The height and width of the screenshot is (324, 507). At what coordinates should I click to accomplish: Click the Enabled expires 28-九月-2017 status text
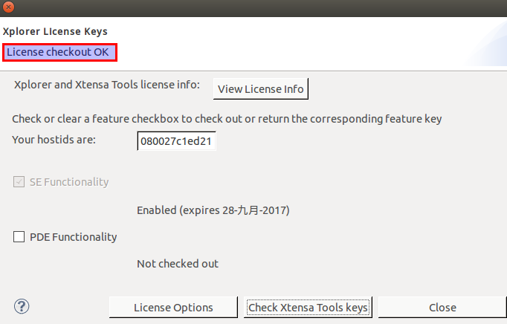[x=213, y=210]
